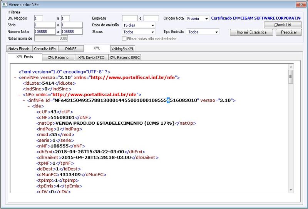This screenshot has width=308, height=209.
Task: Click the dhEmi value 2015-04-28T15:38:22-03:00
Action: pyautogui.click(x=90, y=152)
